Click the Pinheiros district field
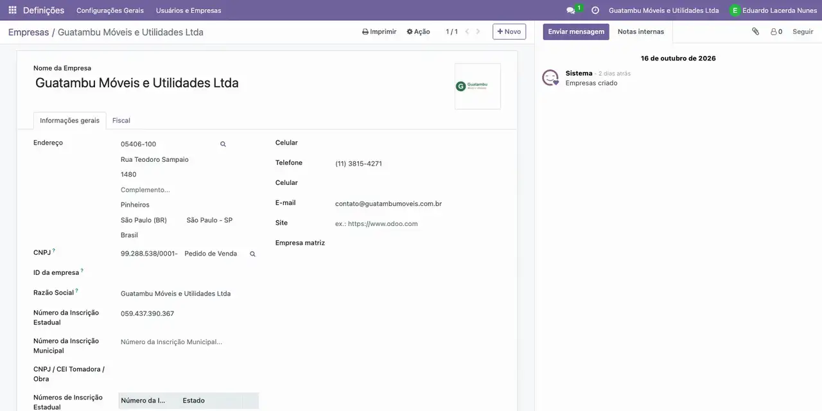Image resolution: width=822 pixels, height=411 pixels. pos(189,205)
